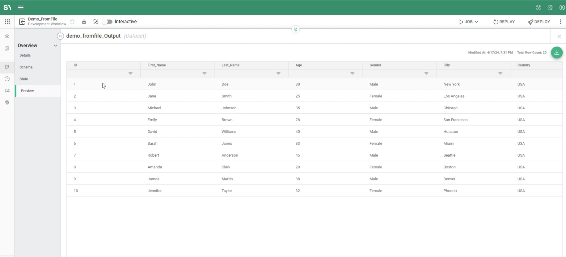This screenshot has height=257, width=566.
Task: Open the help question mark icon
Action: pos(539,7)
